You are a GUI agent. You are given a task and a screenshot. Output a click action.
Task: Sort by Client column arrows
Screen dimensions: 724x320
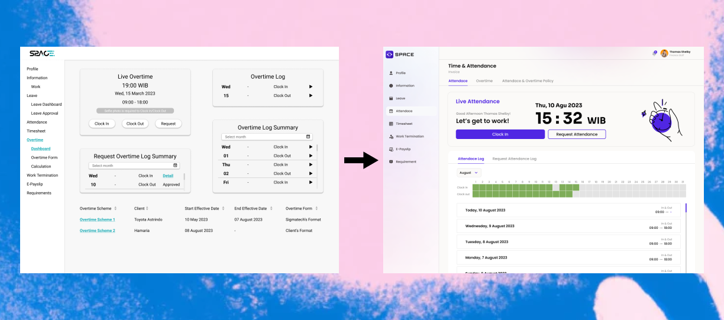tap(147, 208)
